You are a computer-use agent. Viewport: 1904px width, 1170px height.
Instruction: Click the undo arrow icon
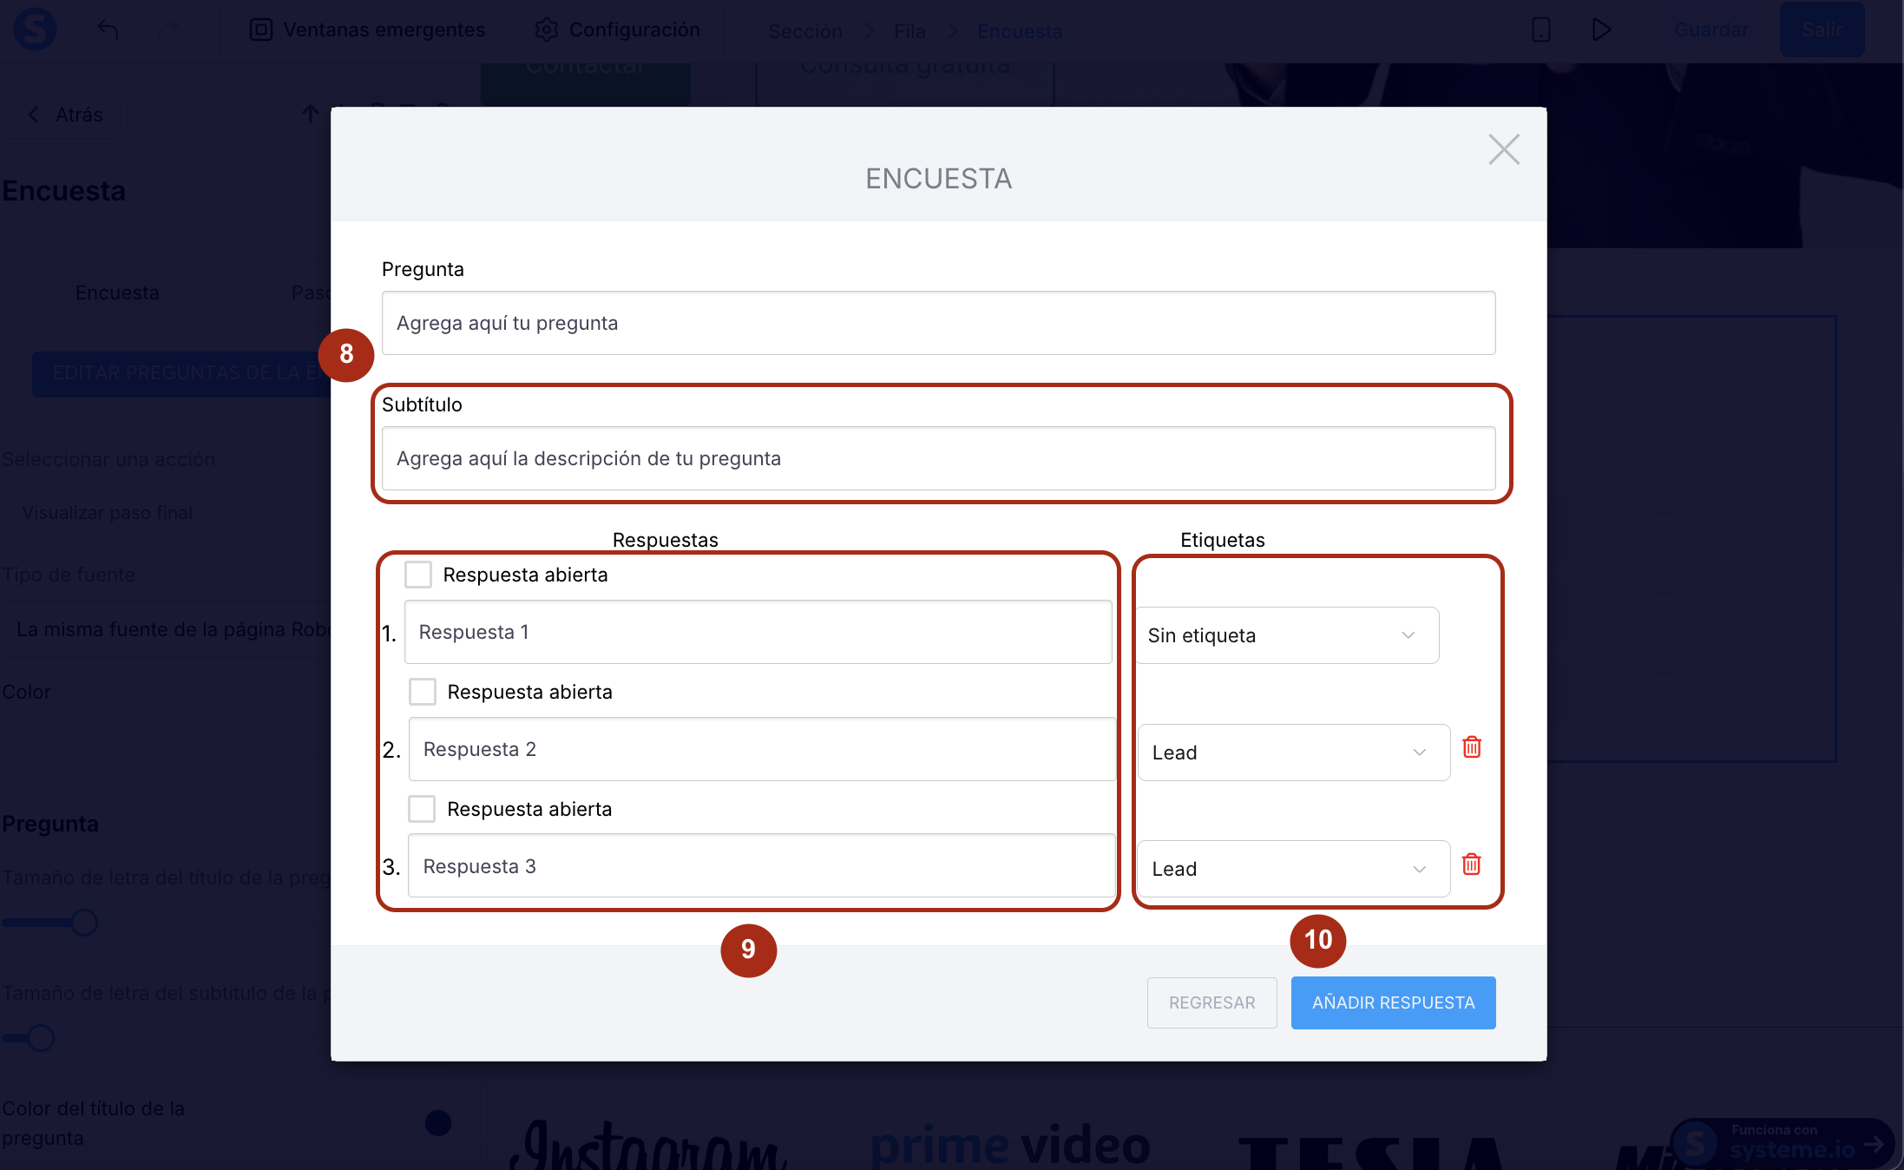click(108, 30)
